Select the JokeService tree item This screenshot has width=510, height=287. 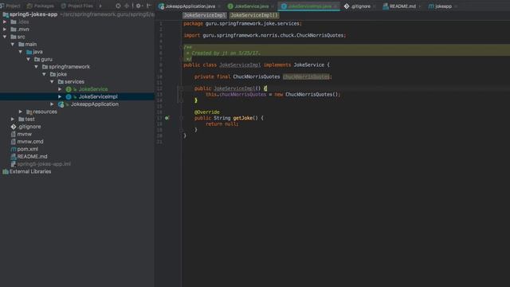tap(93, 89)
